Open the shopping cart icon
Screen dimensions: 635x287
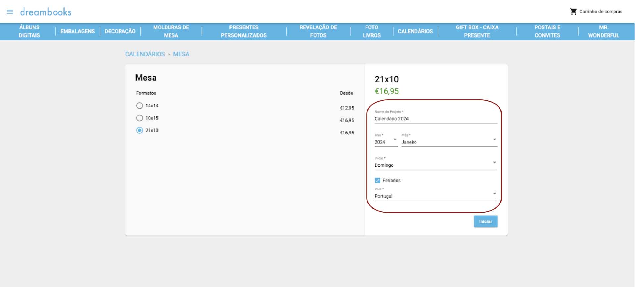pos(573,12)
